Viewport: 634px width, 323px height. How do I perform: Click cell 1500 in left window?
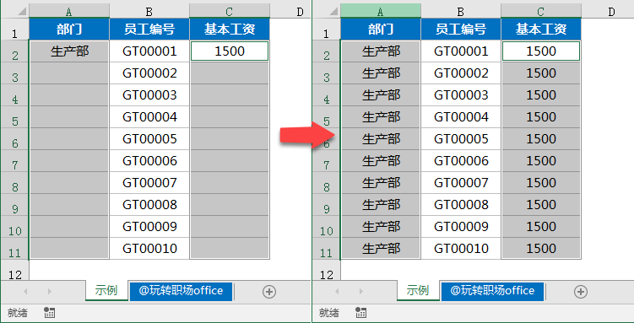click(230, 51)
